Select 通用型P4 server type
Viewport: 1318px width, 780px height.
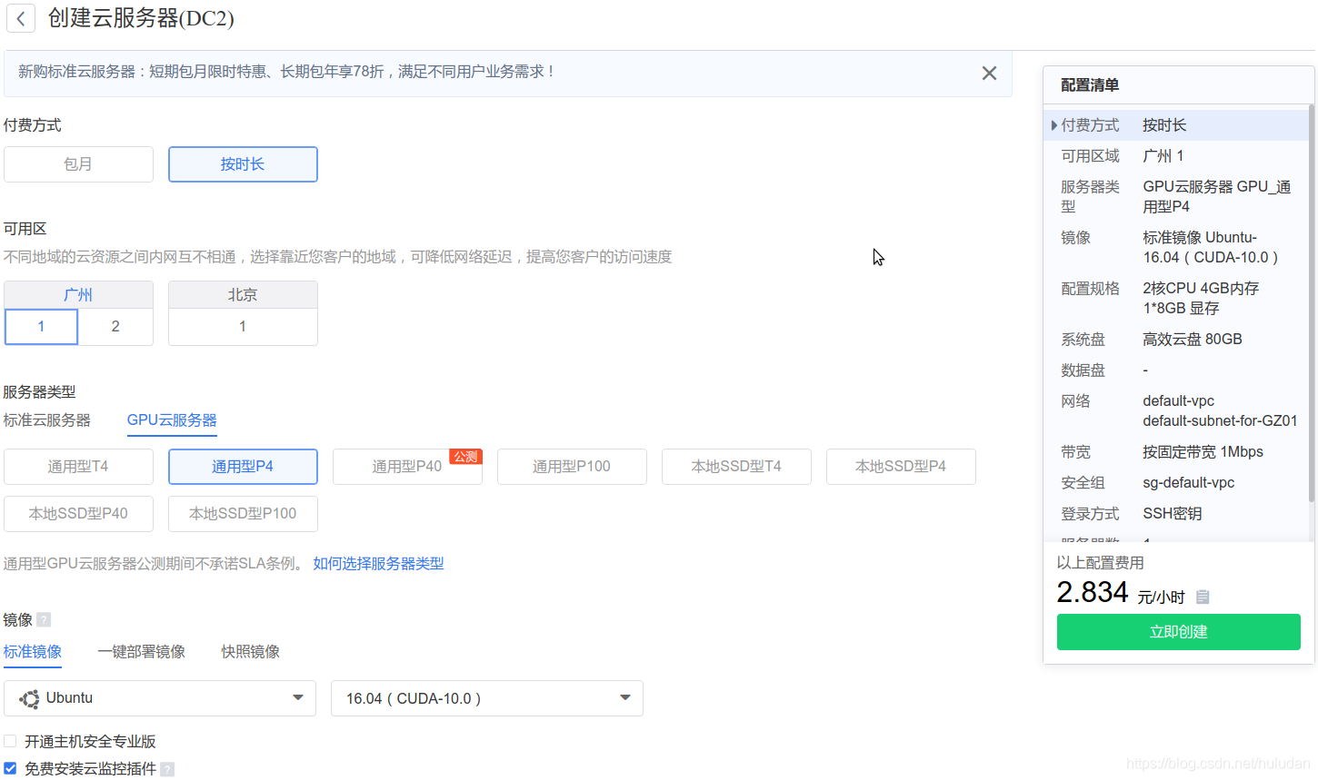[243, 467]
